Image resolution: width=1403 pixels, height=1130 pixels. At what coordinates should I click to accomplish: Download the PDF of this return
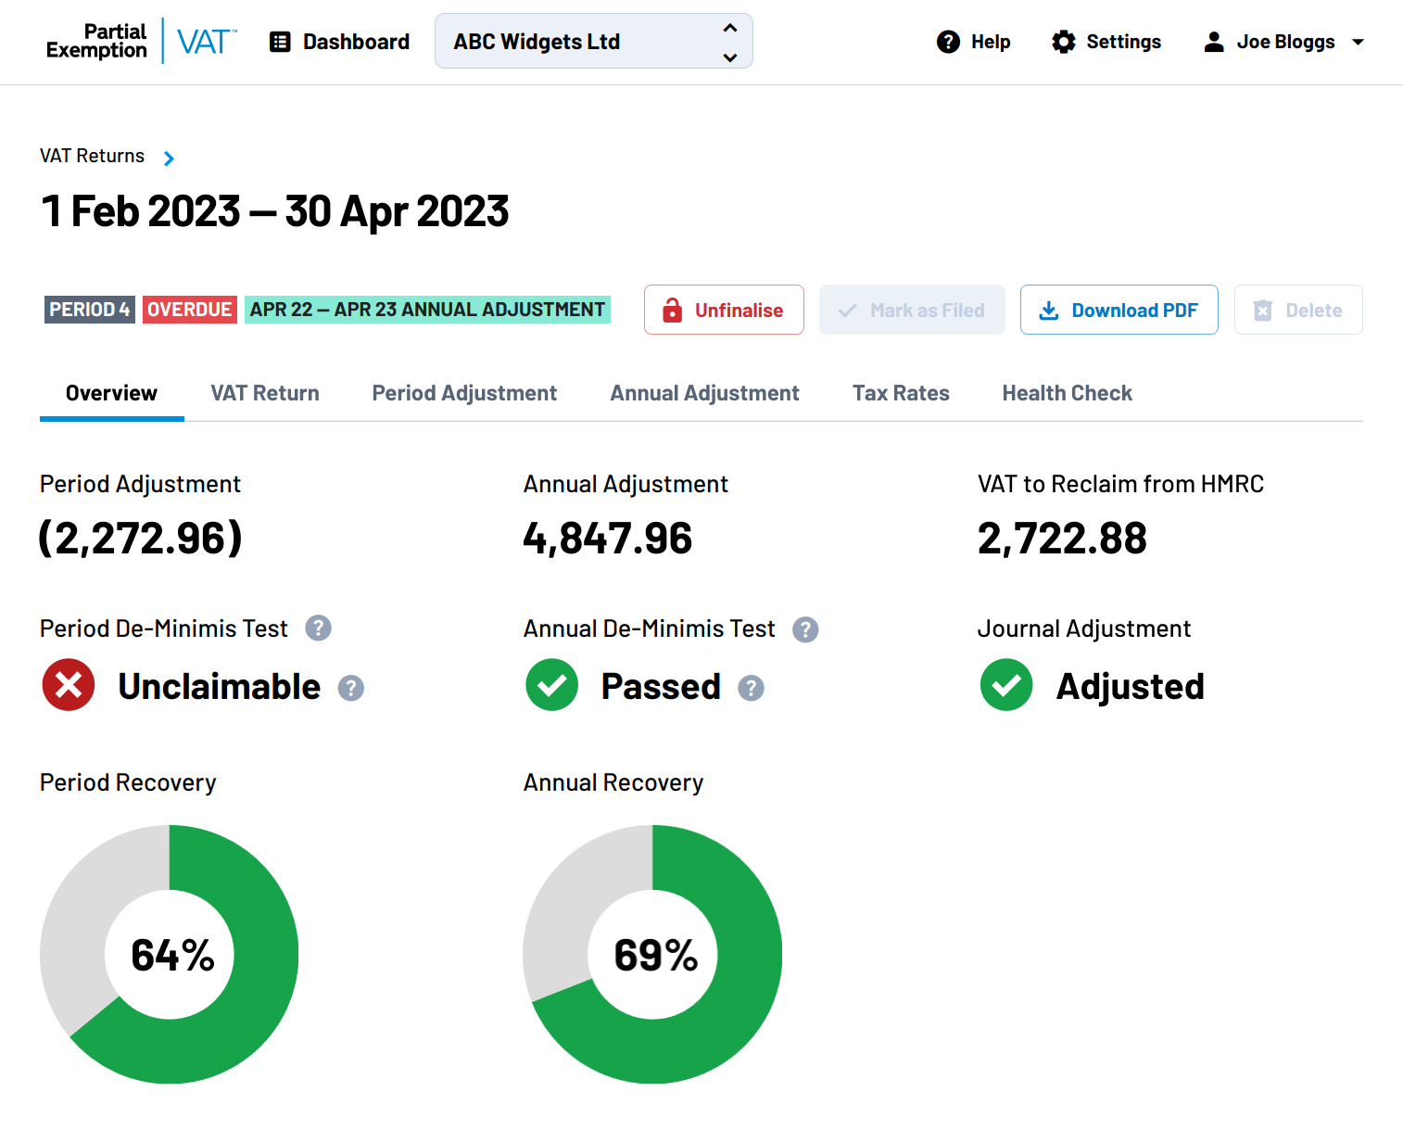1119,310
